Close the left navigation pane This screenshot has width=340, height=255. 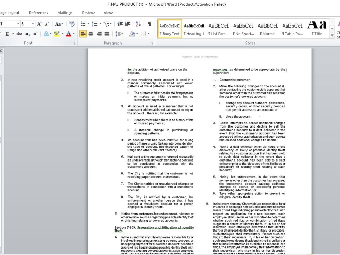coord(1,51)
